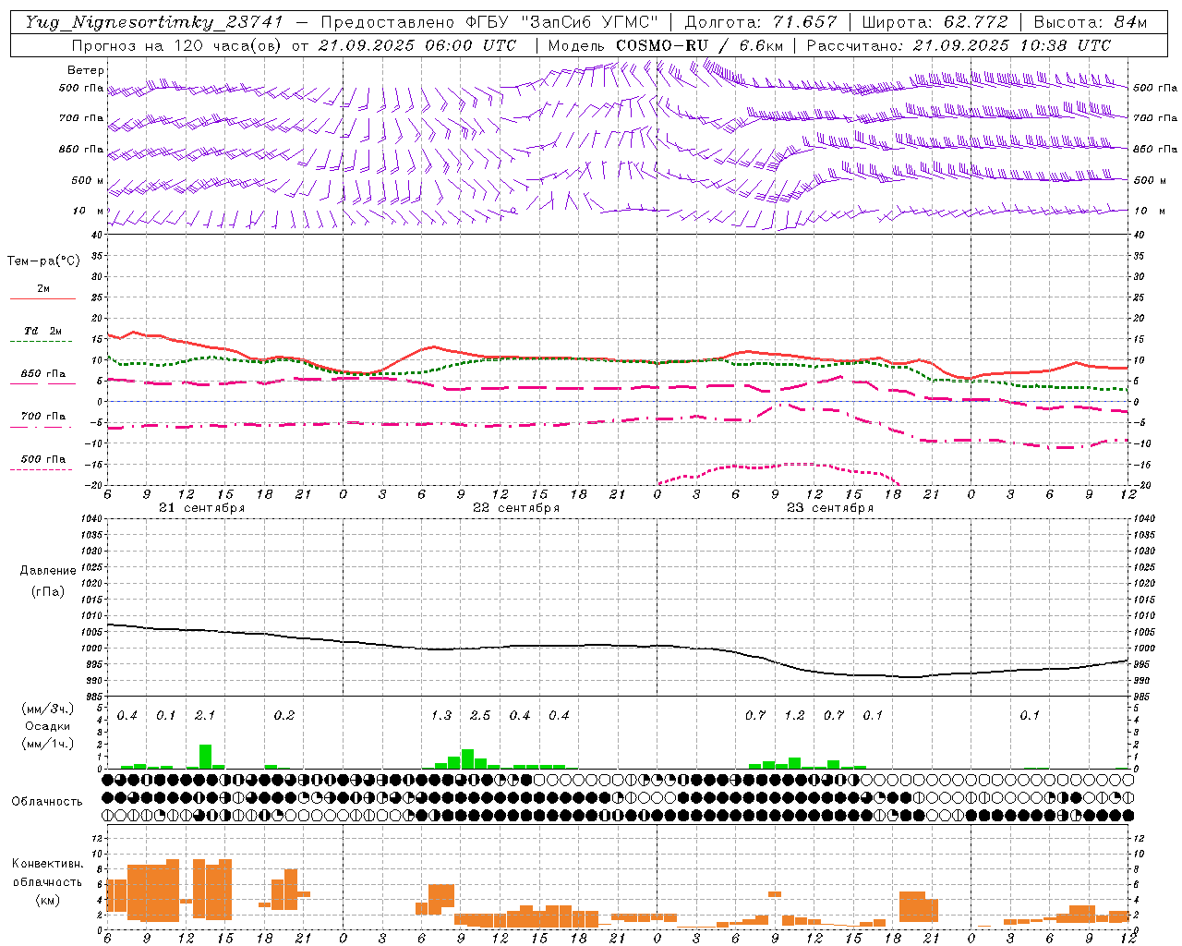Click the 21 сентября date label
Viewport: 1182px width, 946px height.
[202, 508]
